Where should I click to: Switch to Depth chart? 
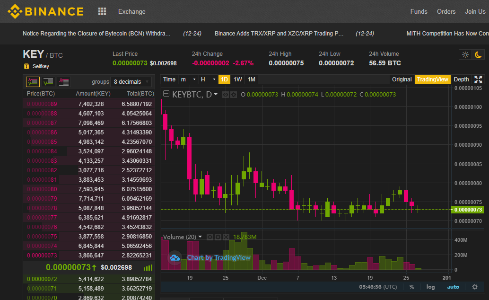click(461, 79)
